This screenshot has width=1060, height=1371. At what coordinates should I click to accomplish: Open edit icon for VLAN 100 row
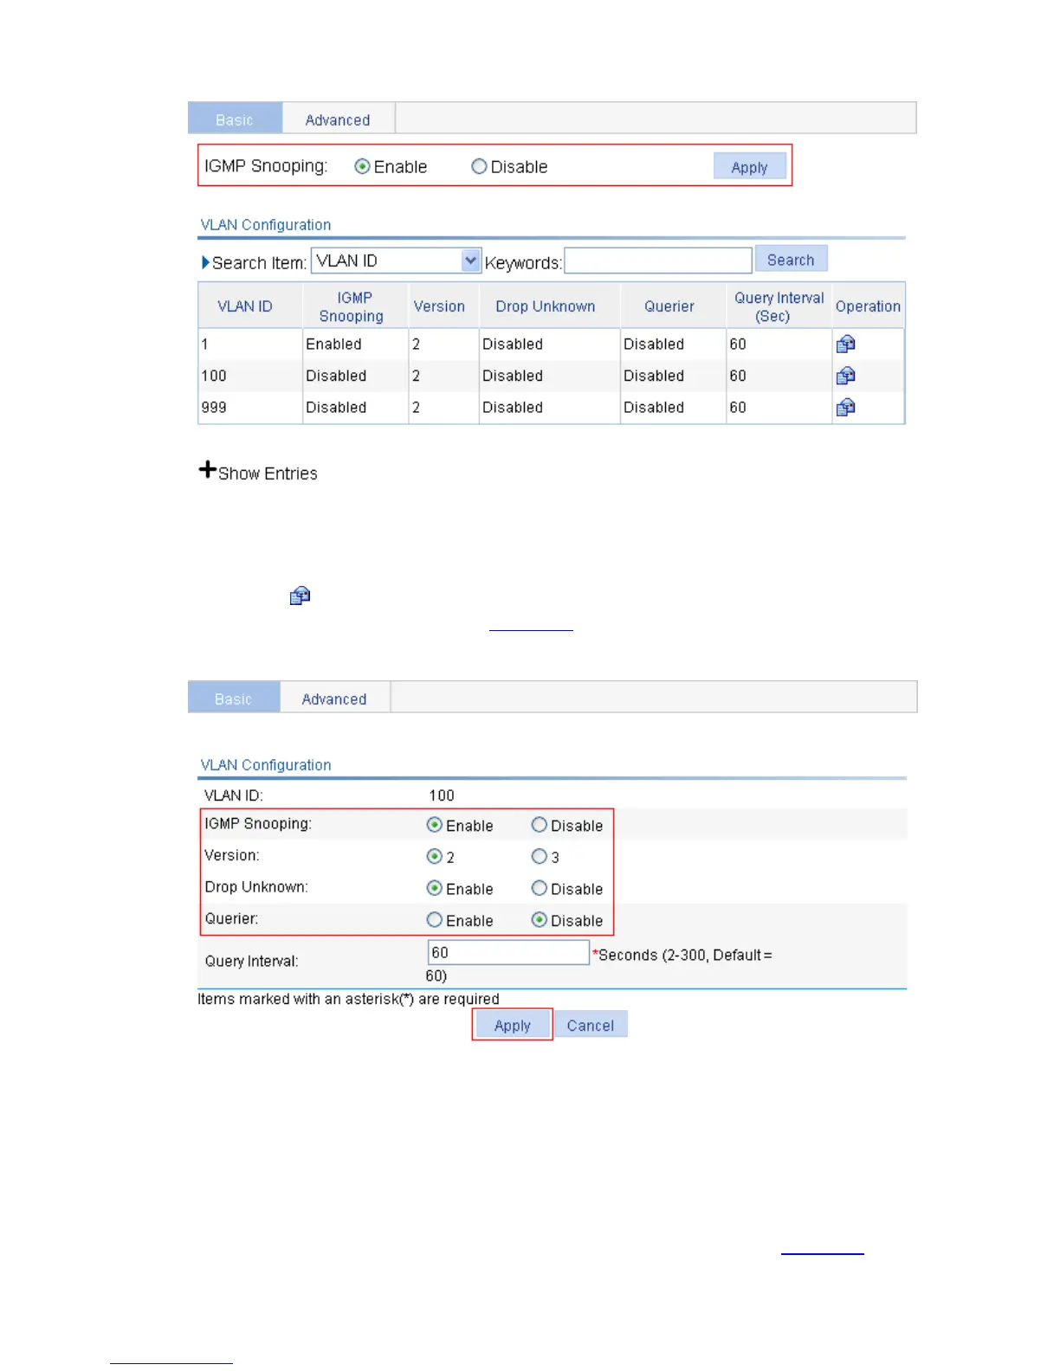(845, 376)
